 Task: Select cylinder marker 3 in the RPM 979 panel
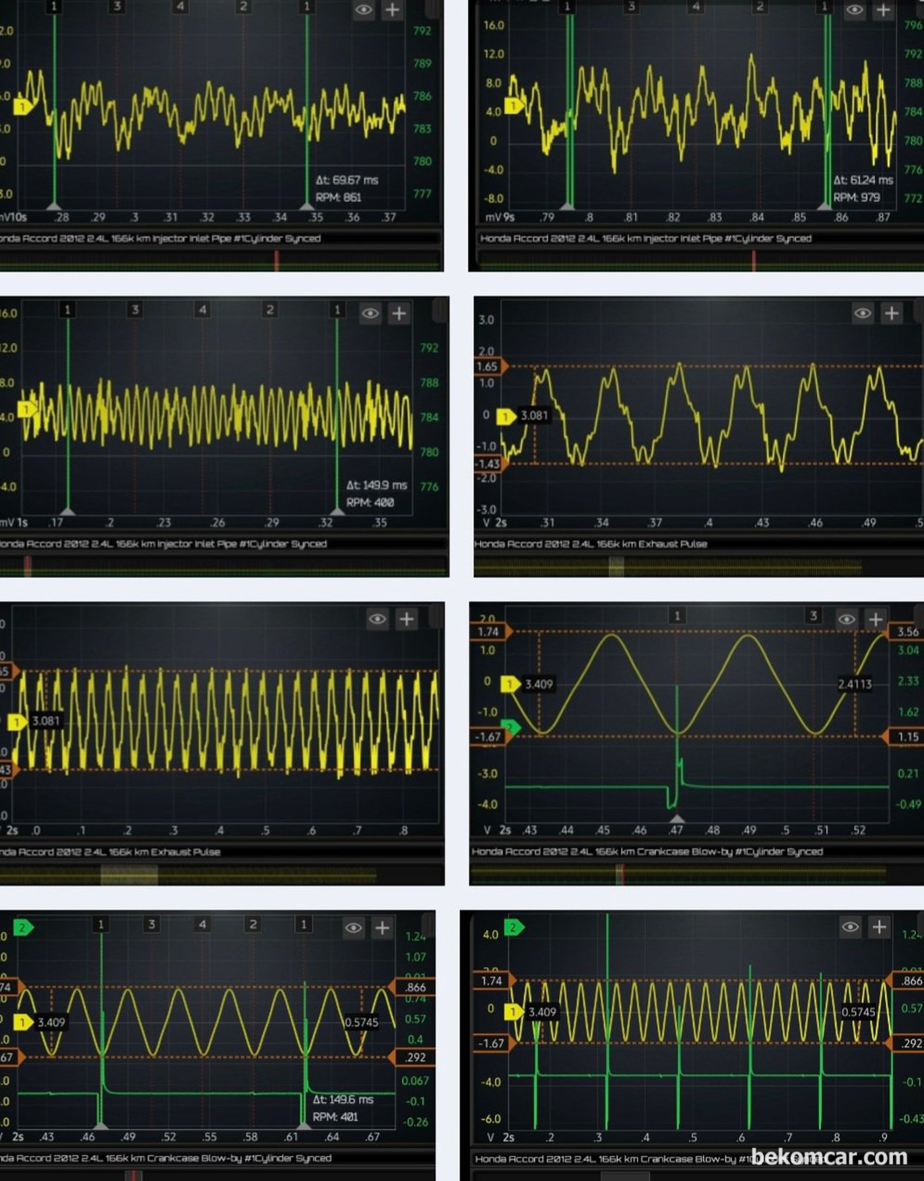click(631, 7)
